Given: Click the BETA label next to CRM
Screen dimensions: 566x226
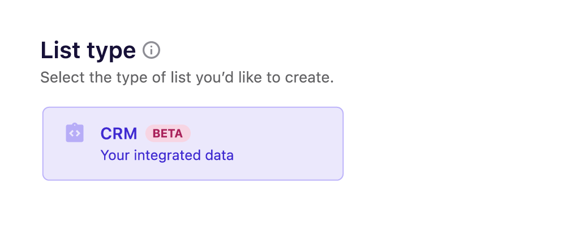Looking at the screenshot, I should [x=168, y=133].
